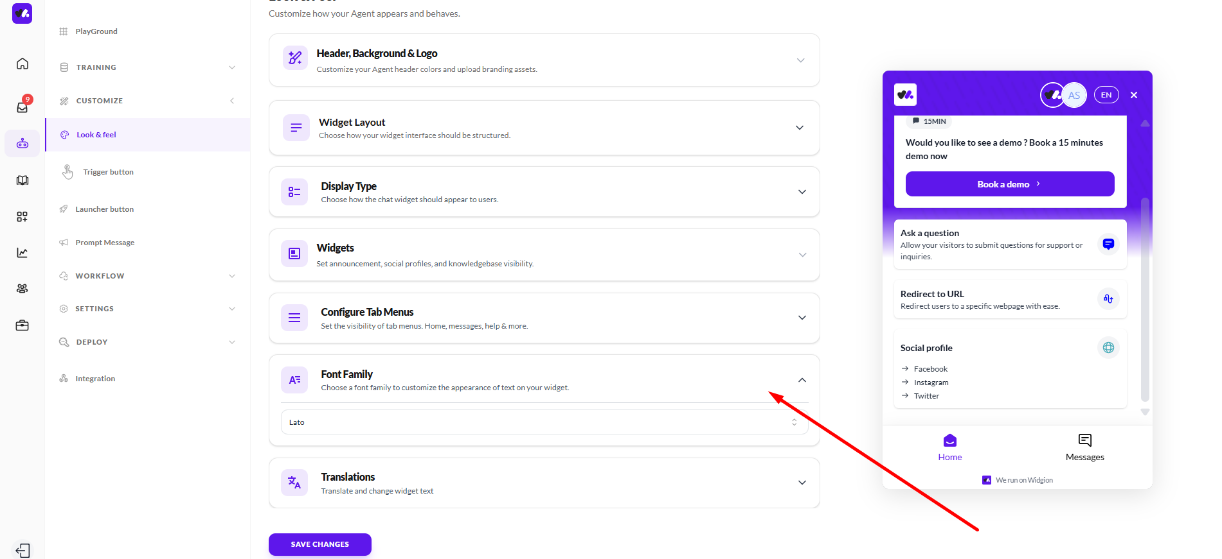This screenshot has width=1222, height=559.
Task: Click the logout icon at bottom left
Action: pyautogui.click(x=22, y=551)
